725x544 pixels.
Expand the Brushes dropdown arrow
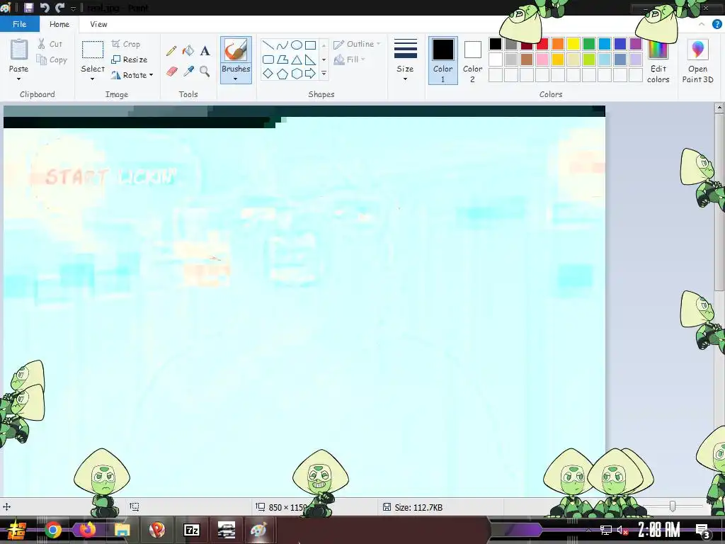[236, 79]
